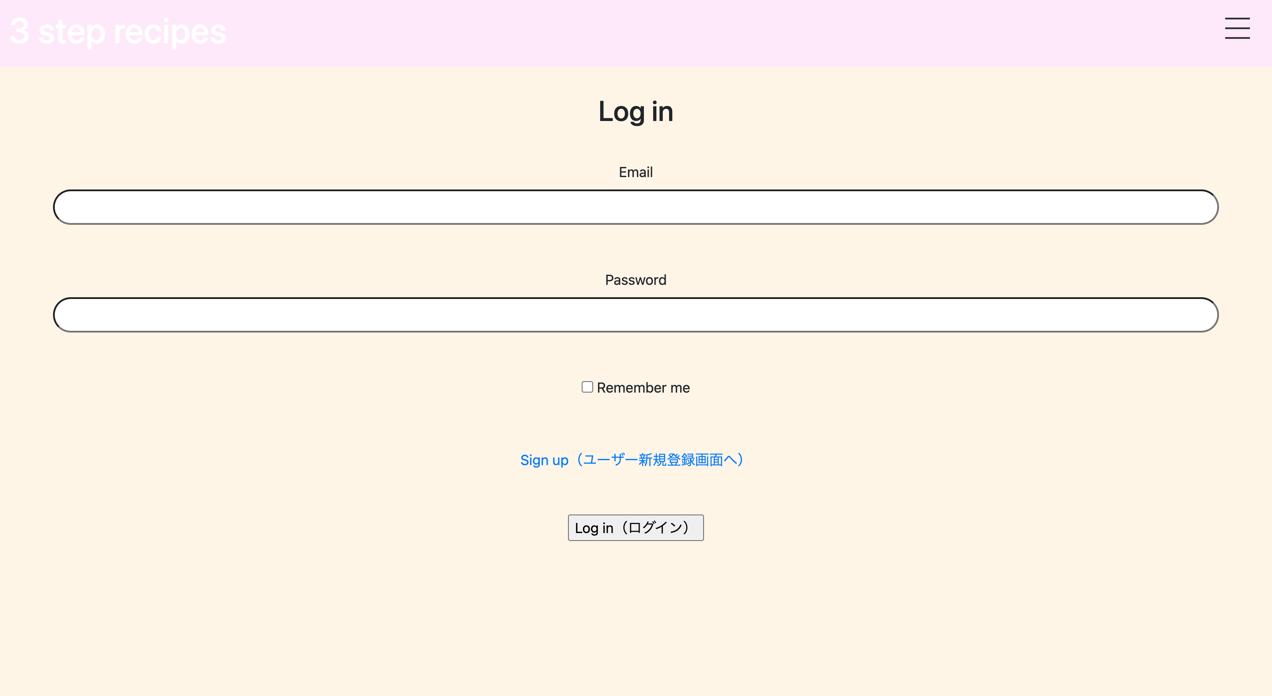Open site navigation via hamburger icon
The height and width of the screenshot is (696, 1272).
(x=1237, y=29)
